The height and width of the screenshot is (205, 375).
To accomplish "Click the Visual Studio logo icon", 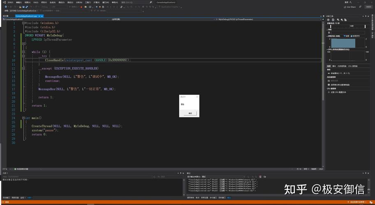I will pos(4,2).
